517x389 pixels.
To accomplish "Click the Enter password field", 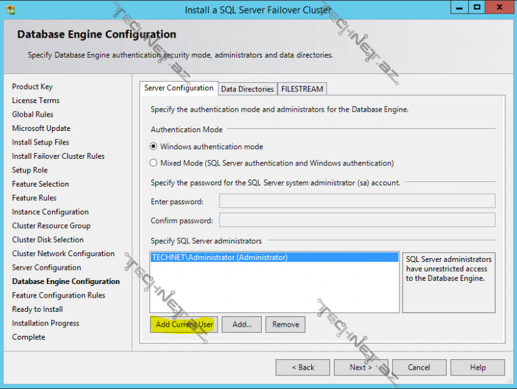I will point(357,201).
